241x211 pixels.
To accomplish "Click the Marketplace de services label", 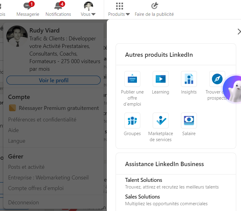I will tap(161, 137).
